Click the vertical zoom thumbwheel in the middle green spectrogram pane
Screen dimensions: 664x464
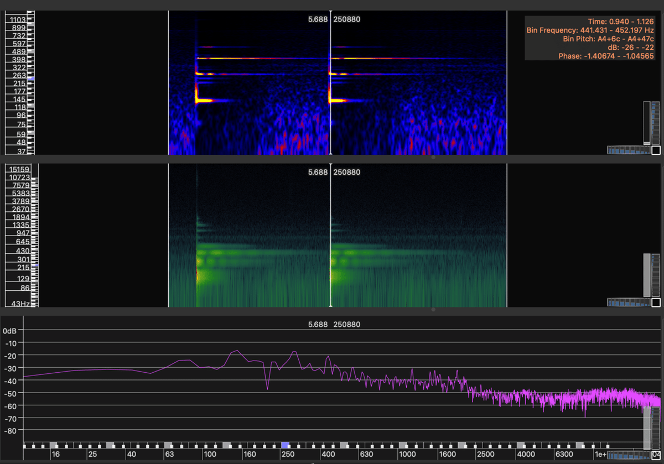click(656, 275)
